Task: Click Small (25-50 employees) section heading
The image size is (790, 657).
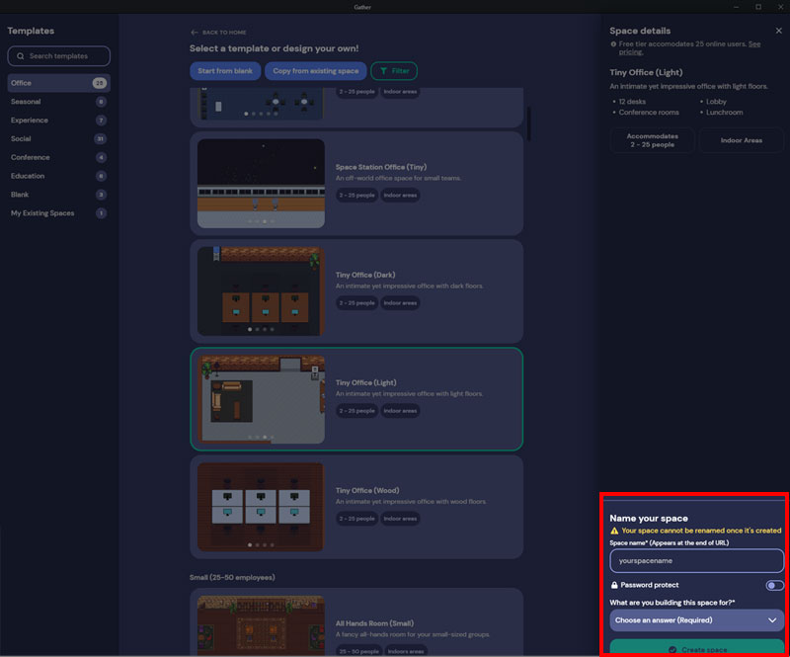Action: (232, 577)
